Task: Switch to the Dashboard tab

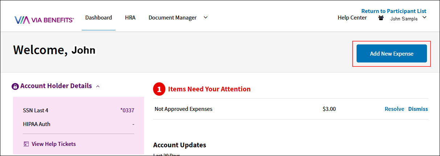Action: 99,17
